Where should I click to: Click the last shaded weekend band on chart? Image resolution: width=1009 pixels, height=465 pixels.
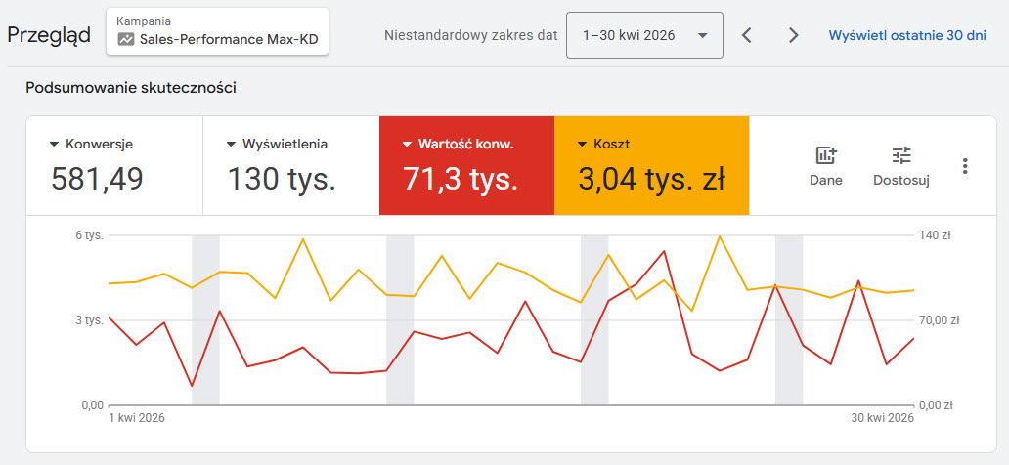[789, 320]
